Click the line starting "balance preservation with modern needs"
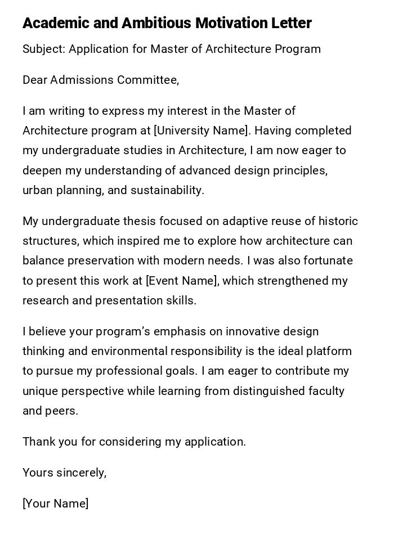The image size is (394, 539). point(187,260)
